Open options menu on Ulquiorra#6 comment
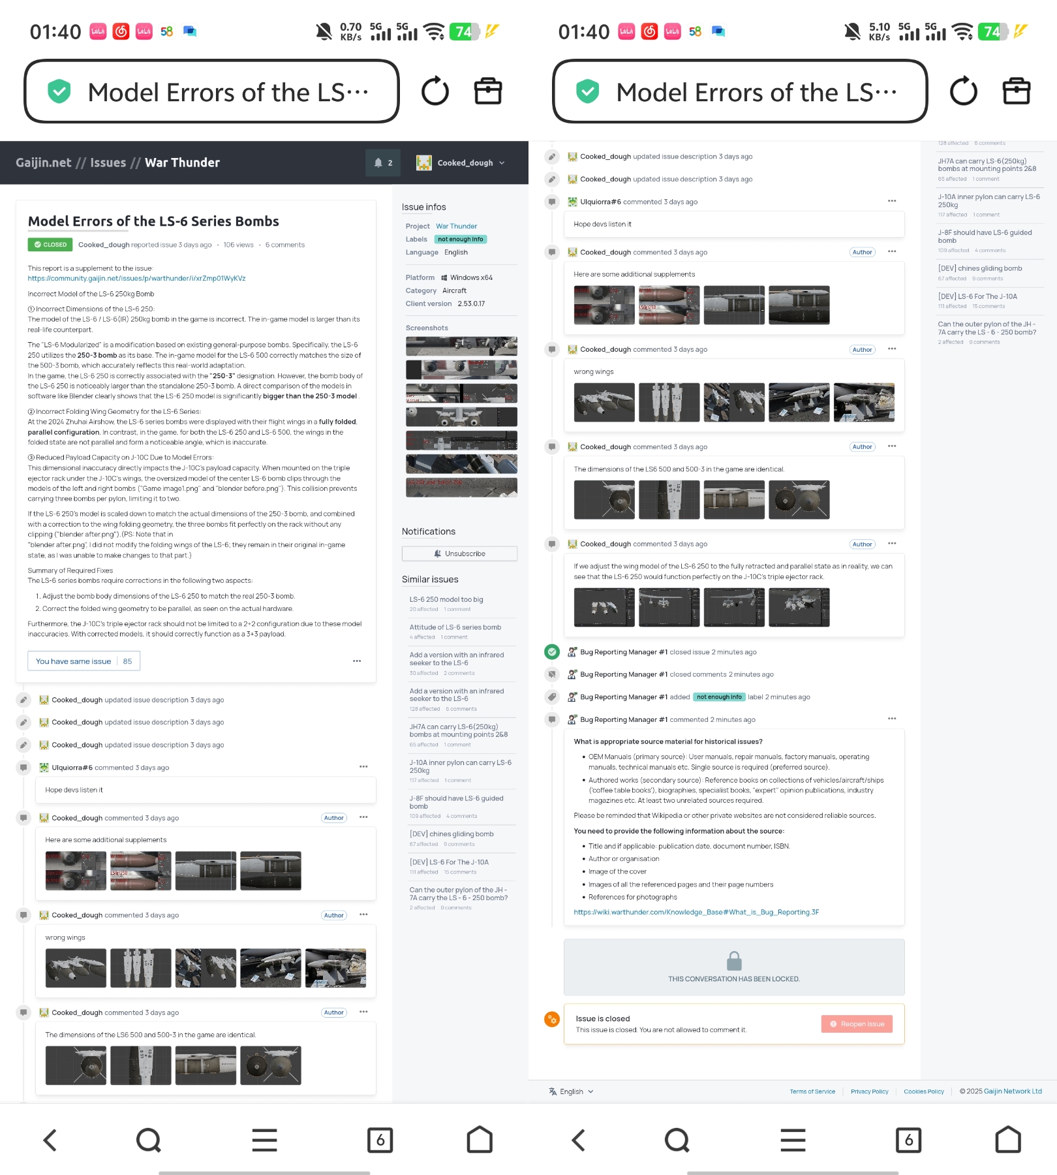Image resolution: width=1057 pixels, height=1175 pixels. point(363,767)
